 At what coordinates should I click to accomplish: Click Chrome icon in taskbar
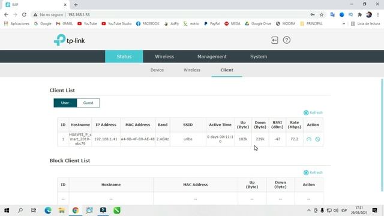pyautogui.click(x=76, y=211)
